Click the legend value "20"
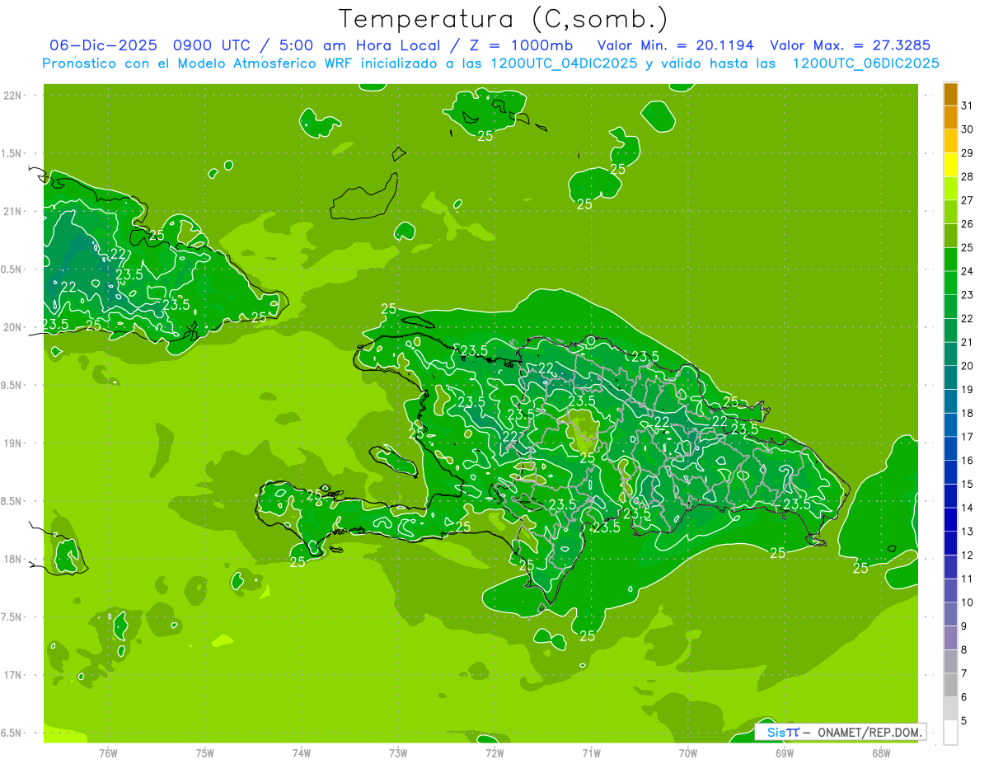Screen dimensions: 989x764 [967, 366]
